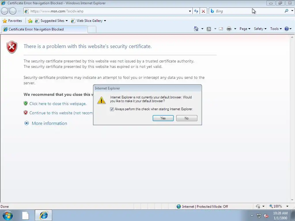Click the muted volume tray icon
The height and width of the screenshot is (221, 295).
click(x=266, y=216)
